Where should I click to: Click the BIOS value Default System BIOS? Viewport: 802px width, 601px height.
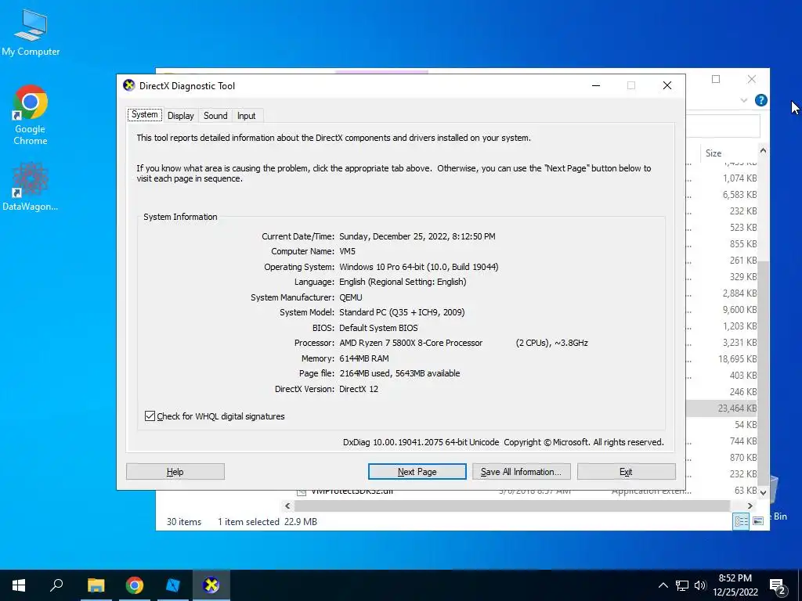pos(378,328)
